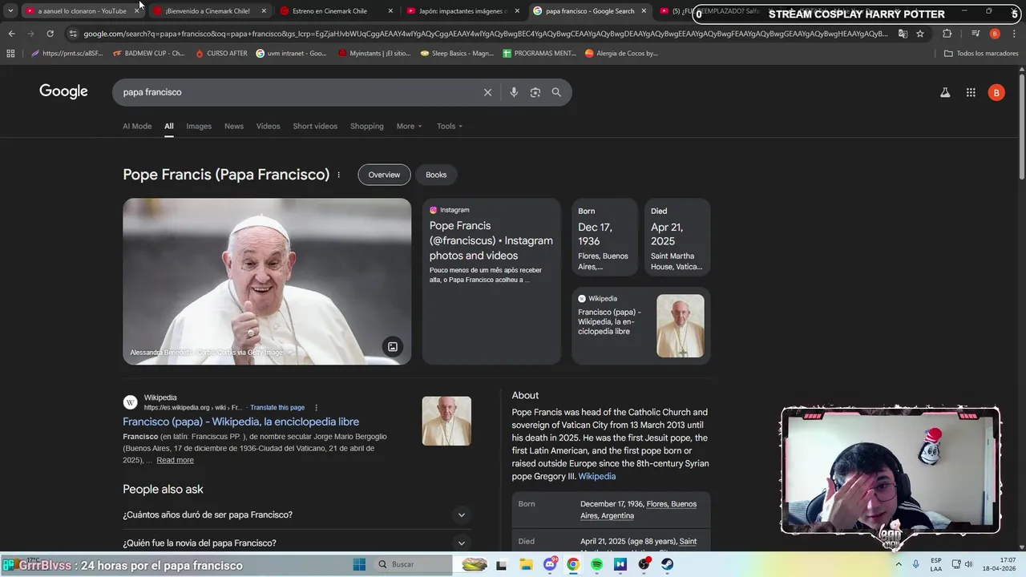The image size is (1026, 577).
Task: Open 'Todos los marcadores' folder
Action: click(x=980, y=54)
